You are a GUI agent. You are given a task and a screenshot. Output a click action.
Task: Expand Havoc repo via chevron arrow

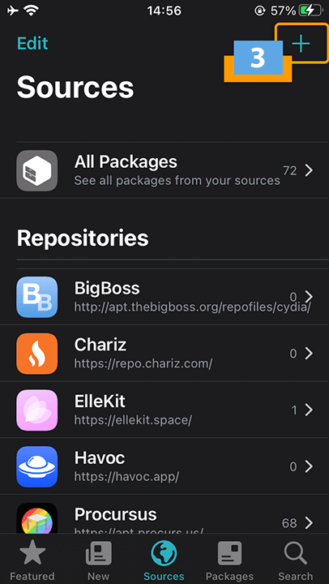[309, 466]
